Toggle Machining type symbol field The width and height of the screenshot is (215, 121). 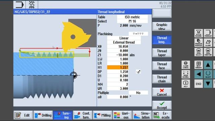coord(138,34)
